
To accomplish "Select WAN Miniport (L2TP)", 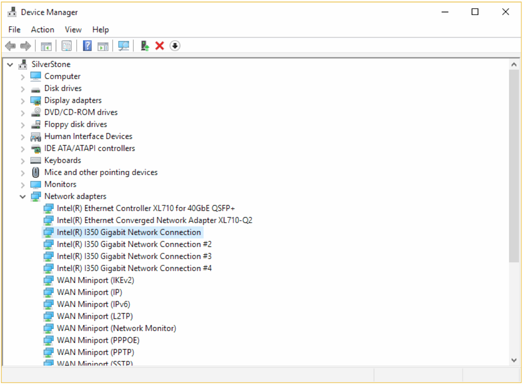I will (94, 316).
